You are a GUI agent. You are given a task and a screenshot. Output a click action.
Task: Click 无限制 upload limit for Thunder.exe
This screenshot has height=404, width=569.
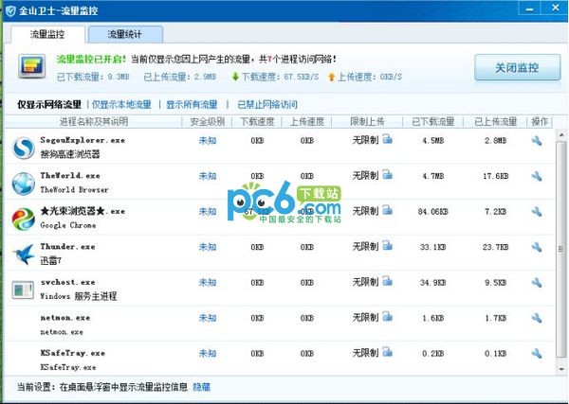[365, 247]
